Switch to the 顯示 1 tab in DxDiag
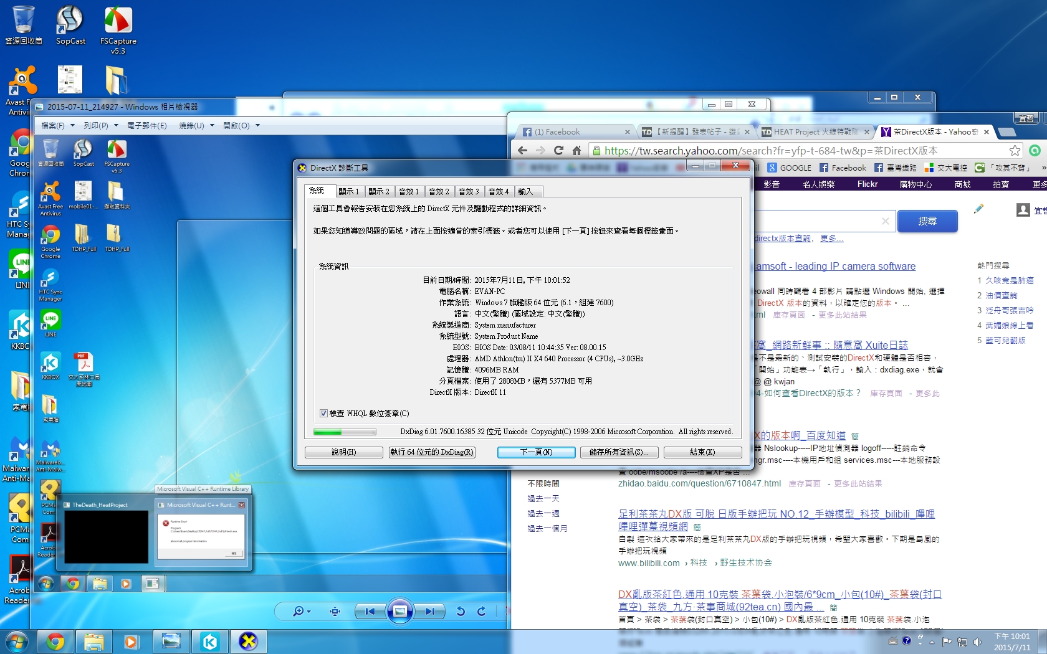 click(x=348, y=191)
